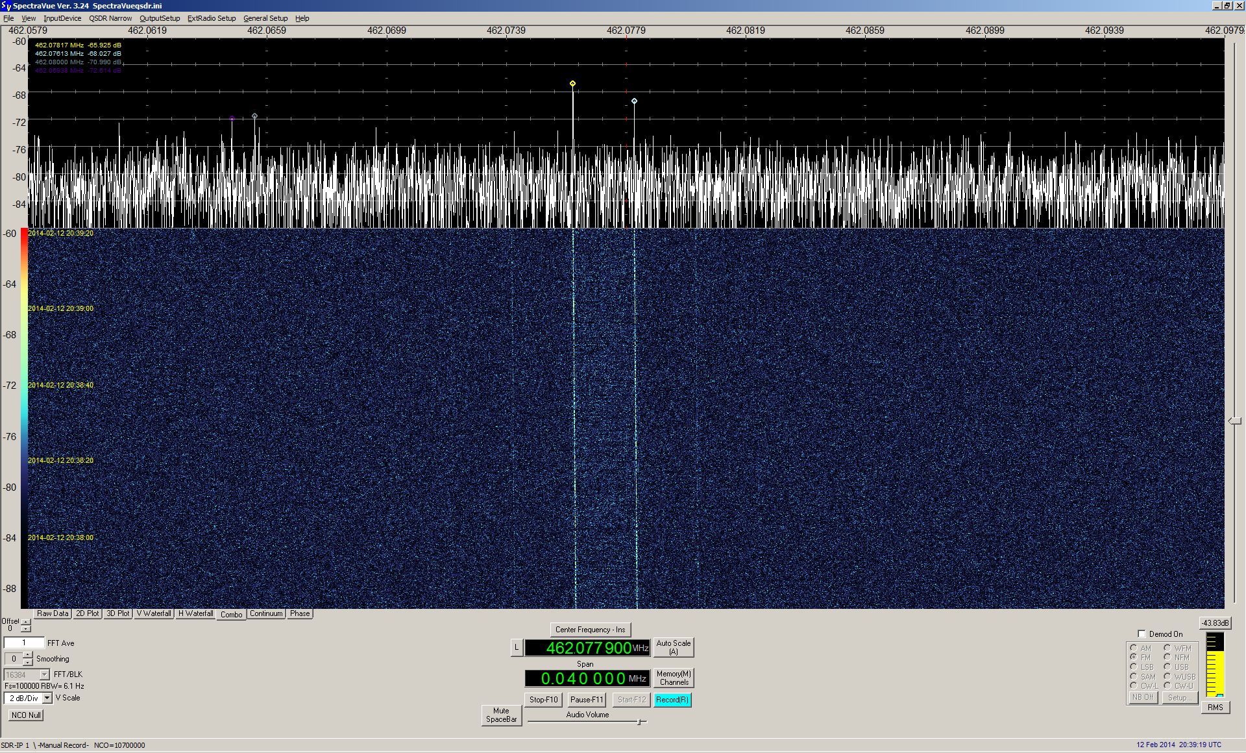Click the FFT Ave input field
Viewport: 1246px width, 753px height.
tap(24, 643)
